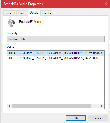Go to the Events tab

pyautogui.click(x=46, y=13)
